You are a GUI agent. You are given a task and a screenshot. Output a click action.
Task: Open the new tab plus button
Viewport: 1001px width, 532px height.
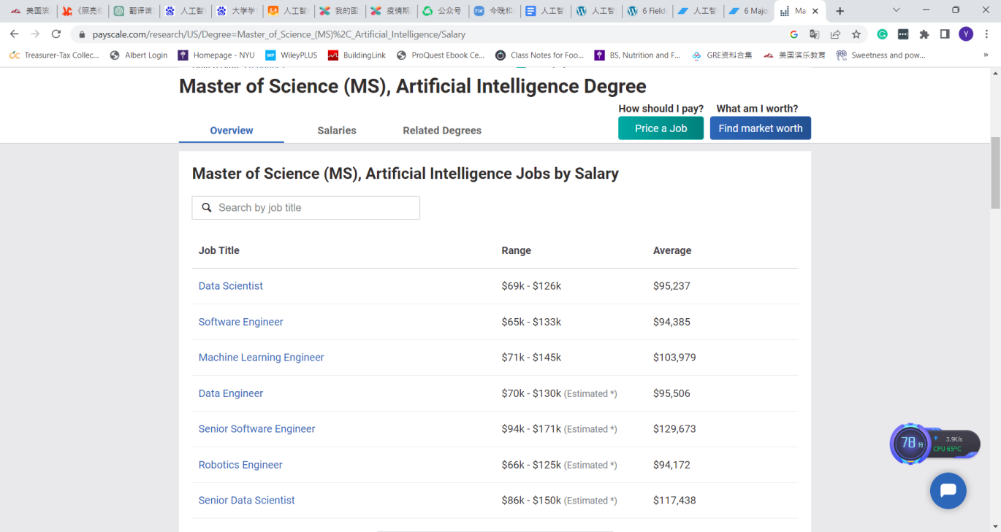(x=840, y=11)
